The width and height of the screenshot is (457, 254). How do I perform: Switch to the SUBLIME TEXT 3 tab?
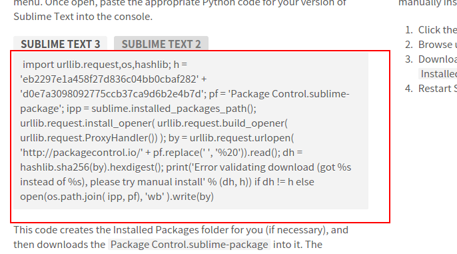(61, 44)
